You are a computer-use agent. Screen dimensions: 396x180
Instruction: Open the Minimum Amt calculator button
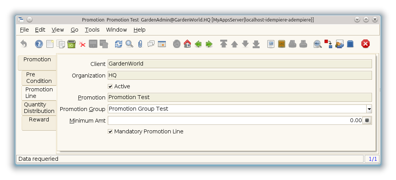[x=367, y=121]
